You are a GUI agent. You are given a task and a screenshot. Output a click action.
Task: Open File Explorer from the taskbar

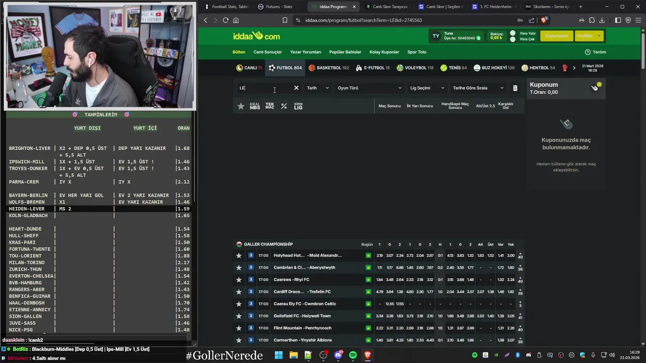(x=293, y=355)
